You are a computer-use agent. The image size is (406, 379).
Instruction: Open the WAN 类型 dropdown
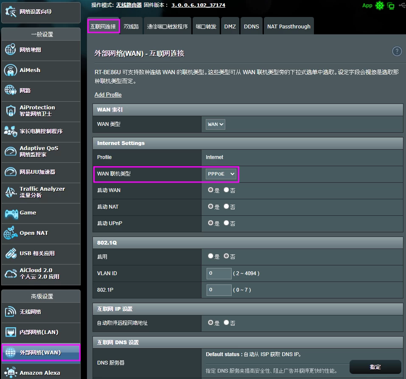215,124
